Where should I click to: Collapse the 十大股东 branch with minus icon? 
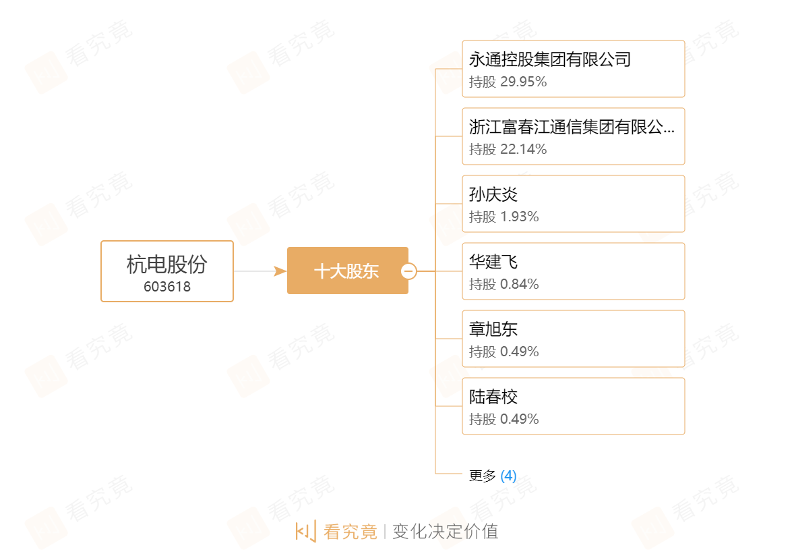click(x=408, y=271)
